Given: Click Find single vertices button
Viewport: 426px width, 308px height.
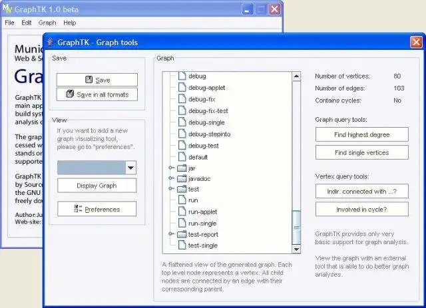Looking at the screenshot, I should pyautogui.click(x=362, y=152).
